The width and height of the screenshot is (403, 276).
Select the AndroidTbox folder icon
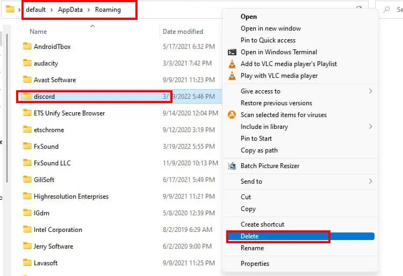pos(27,46)
